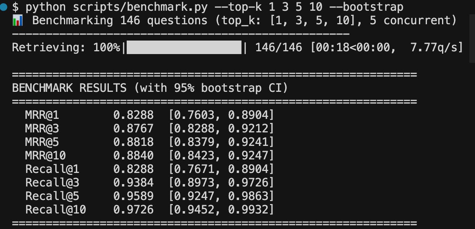Click the MRR@10 lower bound "[0.8423,"
475x229 pixels.
195,155
